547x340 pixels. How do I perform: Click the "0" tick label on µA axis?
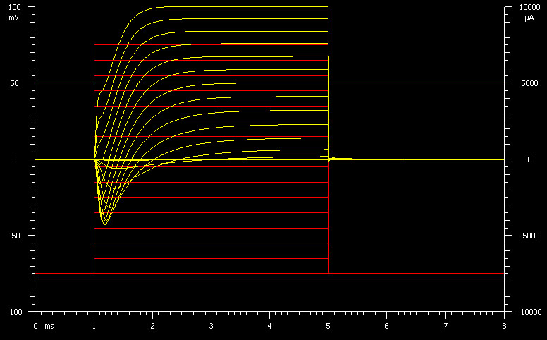(529, 159)
